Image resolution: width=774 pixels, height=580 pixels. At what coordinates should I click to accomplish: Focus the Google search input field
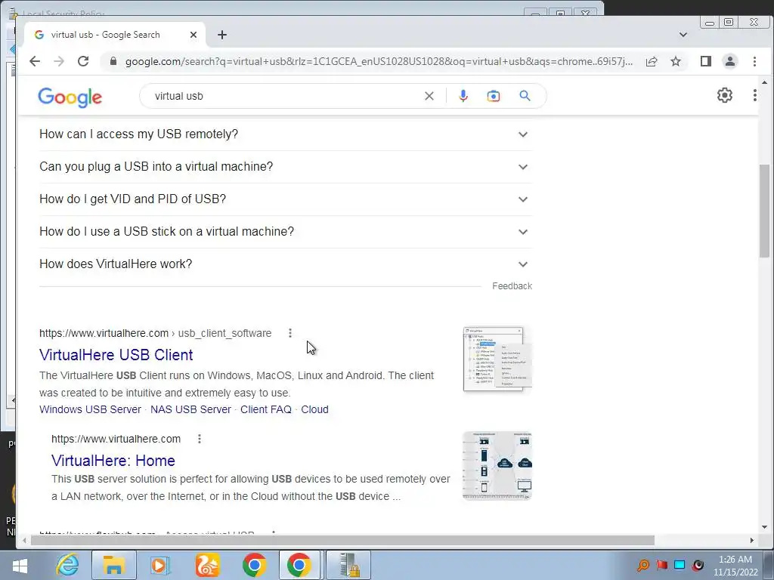click(x=285, y=96)
